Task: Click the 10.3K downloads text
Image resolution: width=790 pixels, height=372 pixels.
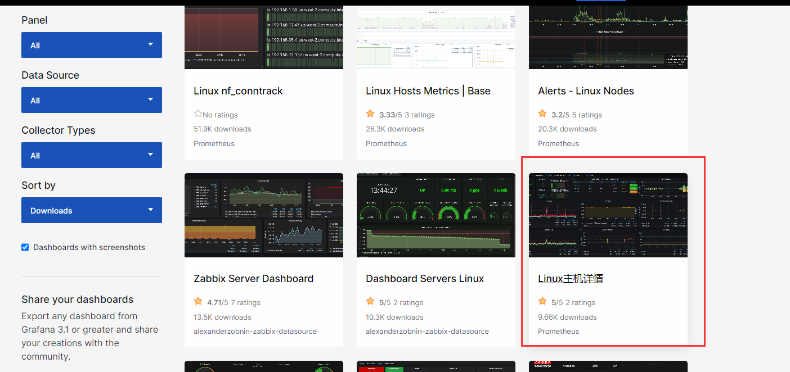Action: pyautogui.click(x=394, y=317)
